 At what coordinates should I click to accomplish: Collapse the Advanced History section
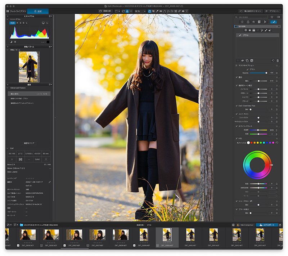8,87
